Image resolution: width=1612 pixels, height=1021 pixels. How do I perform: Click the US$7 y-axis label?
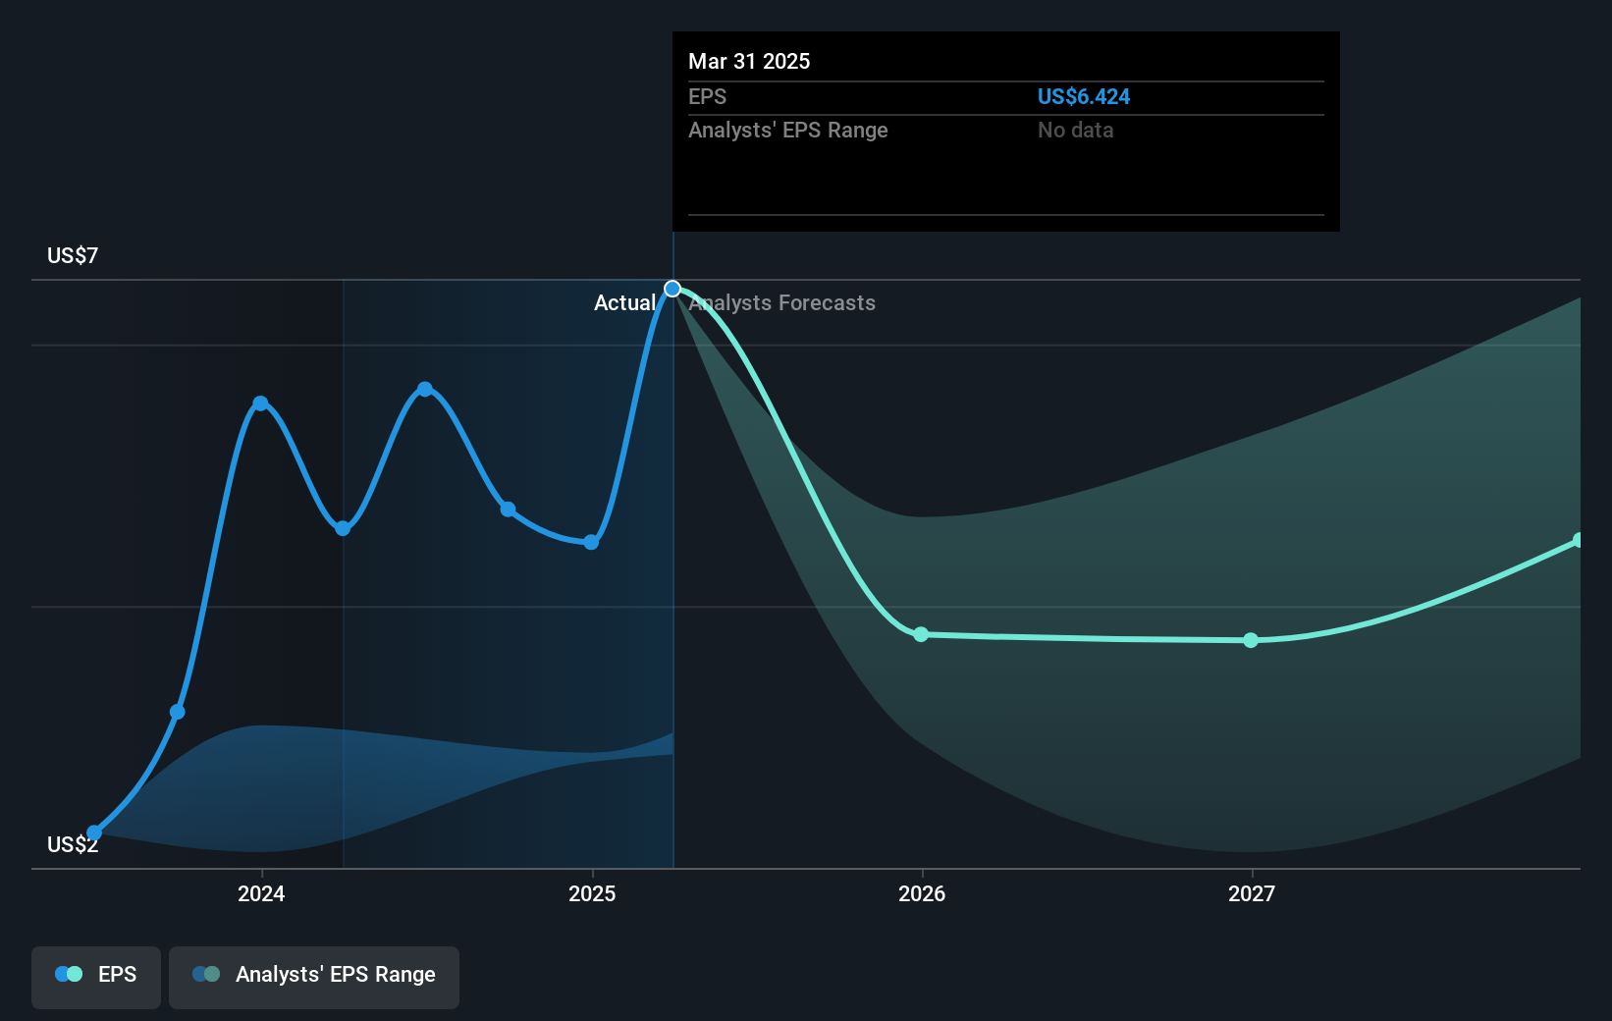click(73, 255)
